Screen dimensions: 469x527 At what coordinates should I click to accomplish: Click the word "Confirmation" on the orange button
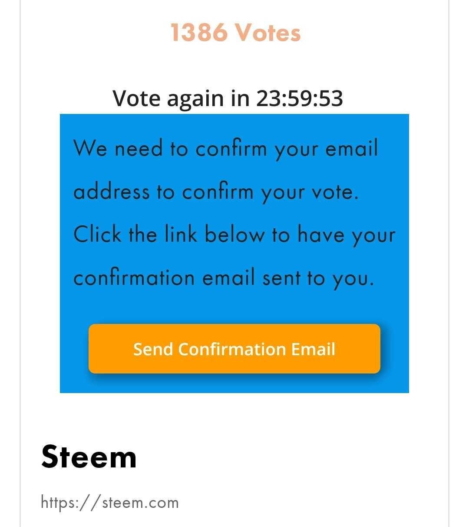(x=232, y=349)
